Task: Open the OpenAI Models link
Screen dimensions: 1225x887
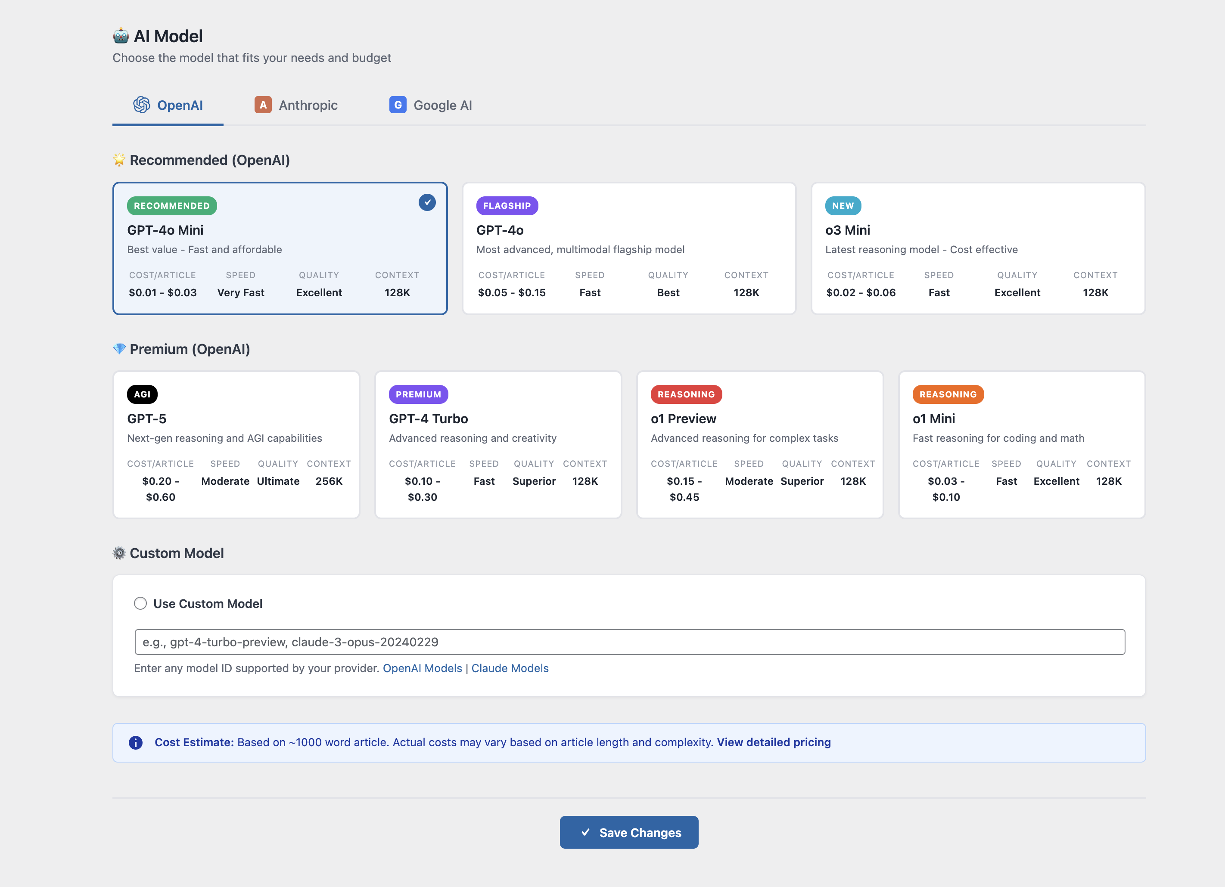Action: tap(423, 668)
